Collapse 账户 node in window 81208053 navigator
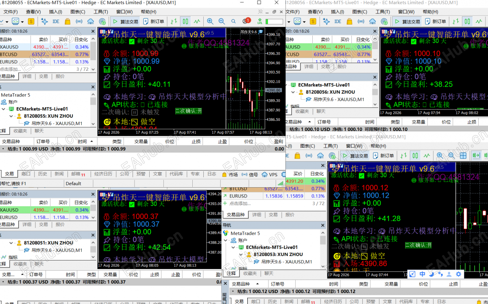 [225, 240]
